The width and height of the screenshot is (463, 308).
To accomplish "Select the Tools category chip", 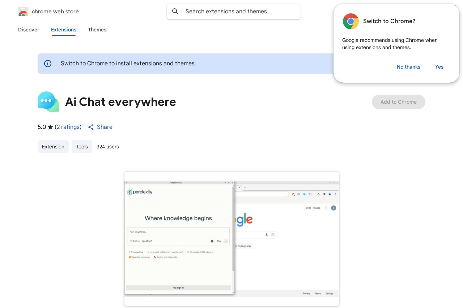I will tap(82, 147).
